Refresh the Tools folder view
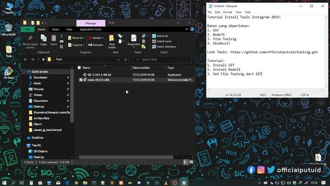Screen dimensions: 330x186 pos(126,60)
